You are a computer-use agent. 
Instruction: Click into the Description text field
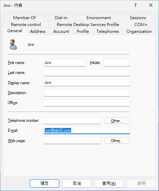click(87, 93)
